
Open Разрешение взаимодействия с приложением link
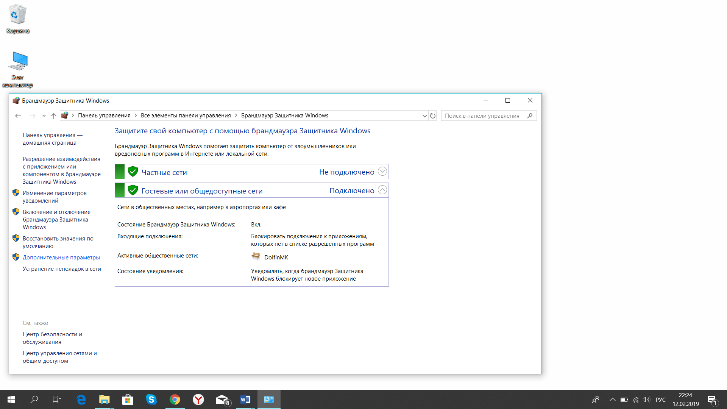point(62,170)
